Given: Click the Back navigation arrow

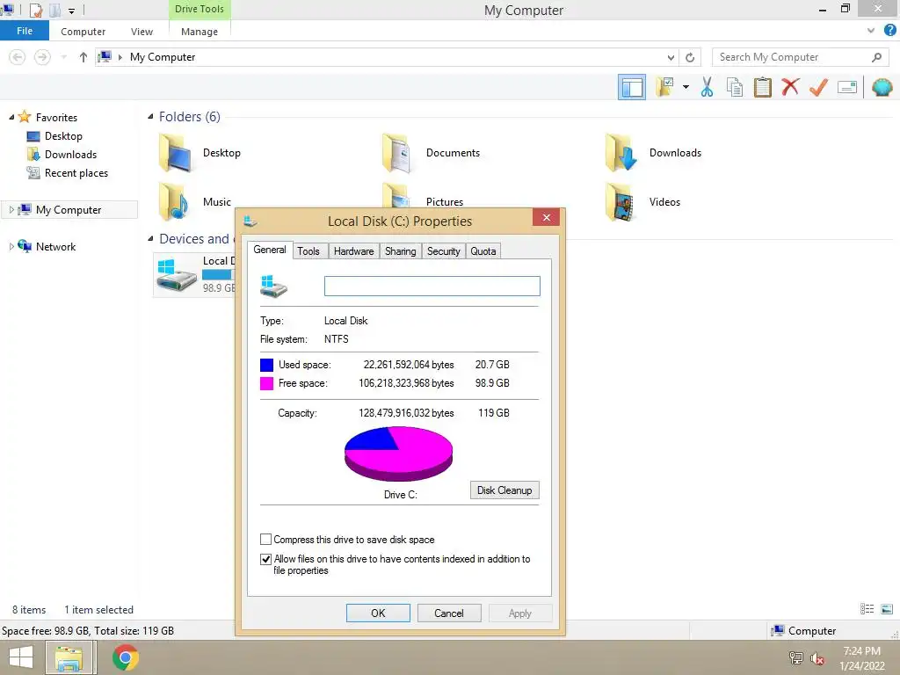Looking at the screenshot, I should [x=18, y=57].
